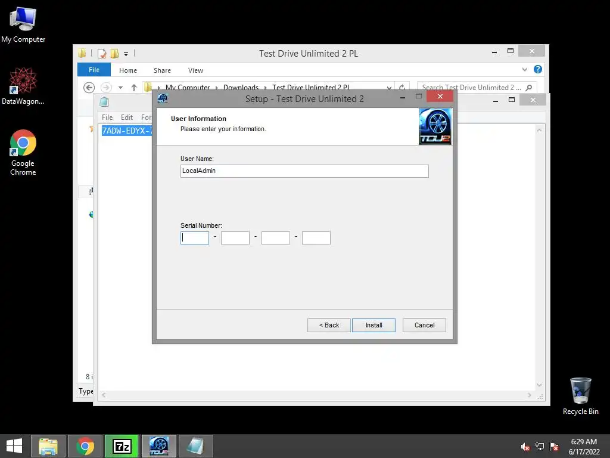610x458 pixels.
Task: Open File Explorer from taskbar
Action: [x=48, y=446]
